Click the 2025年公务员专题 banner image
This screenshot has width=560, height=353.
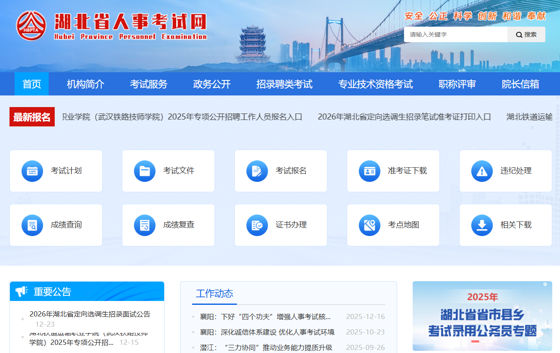[482, 316]
